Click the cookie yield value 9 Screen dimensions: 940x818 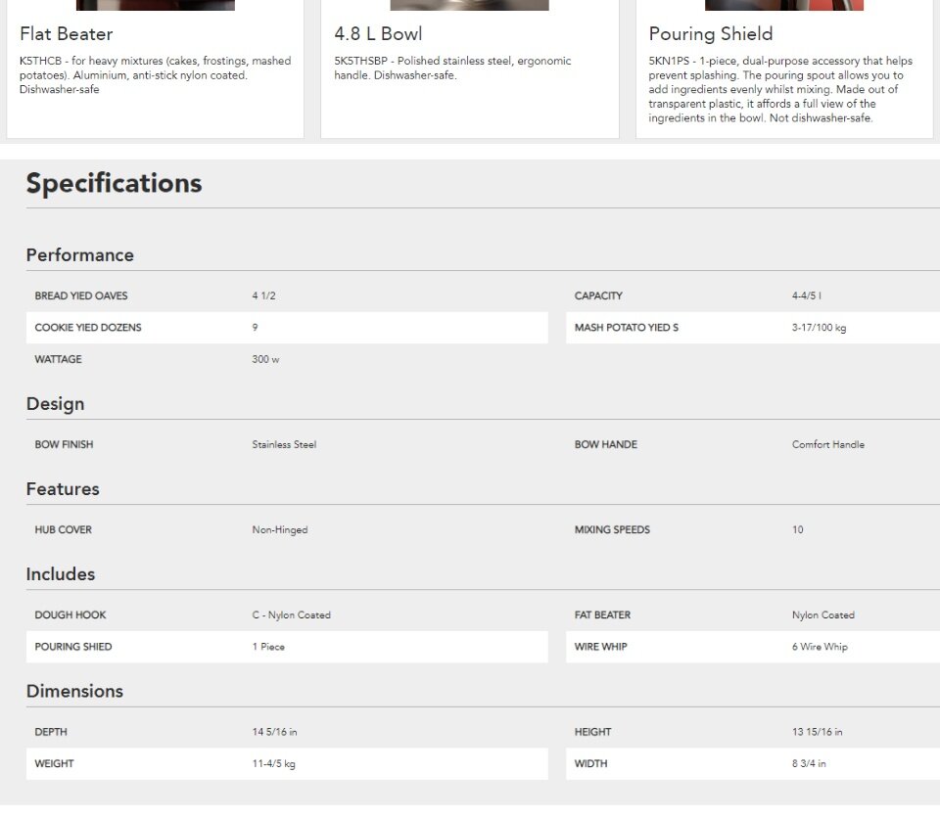pyautogui.click(x=255, y=327)
